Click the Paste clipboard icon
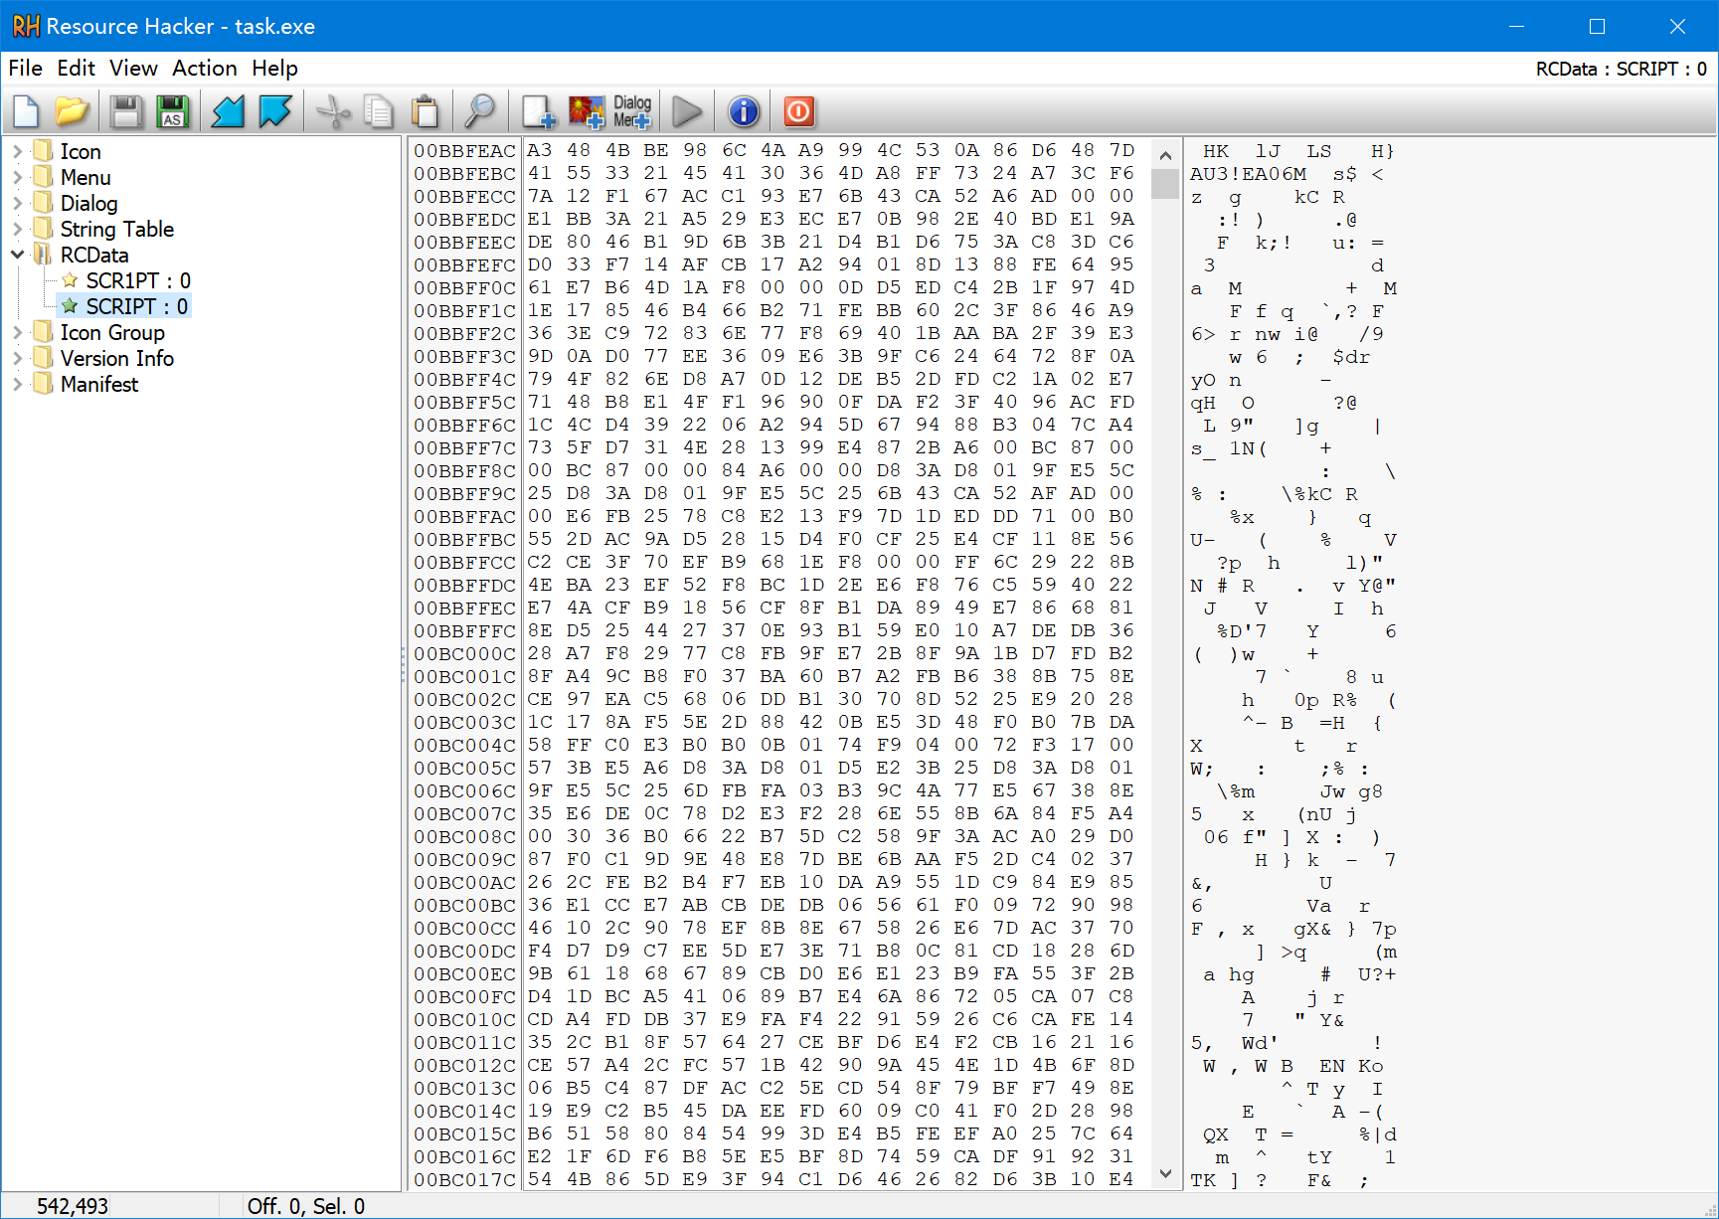 pos(426,111)
